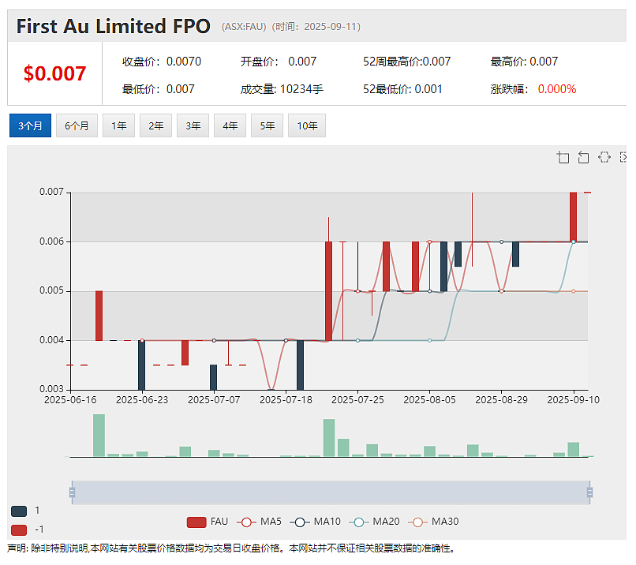Click the tallest green volume bar
This screenshot has width=636, height=565.
[99, 436]
